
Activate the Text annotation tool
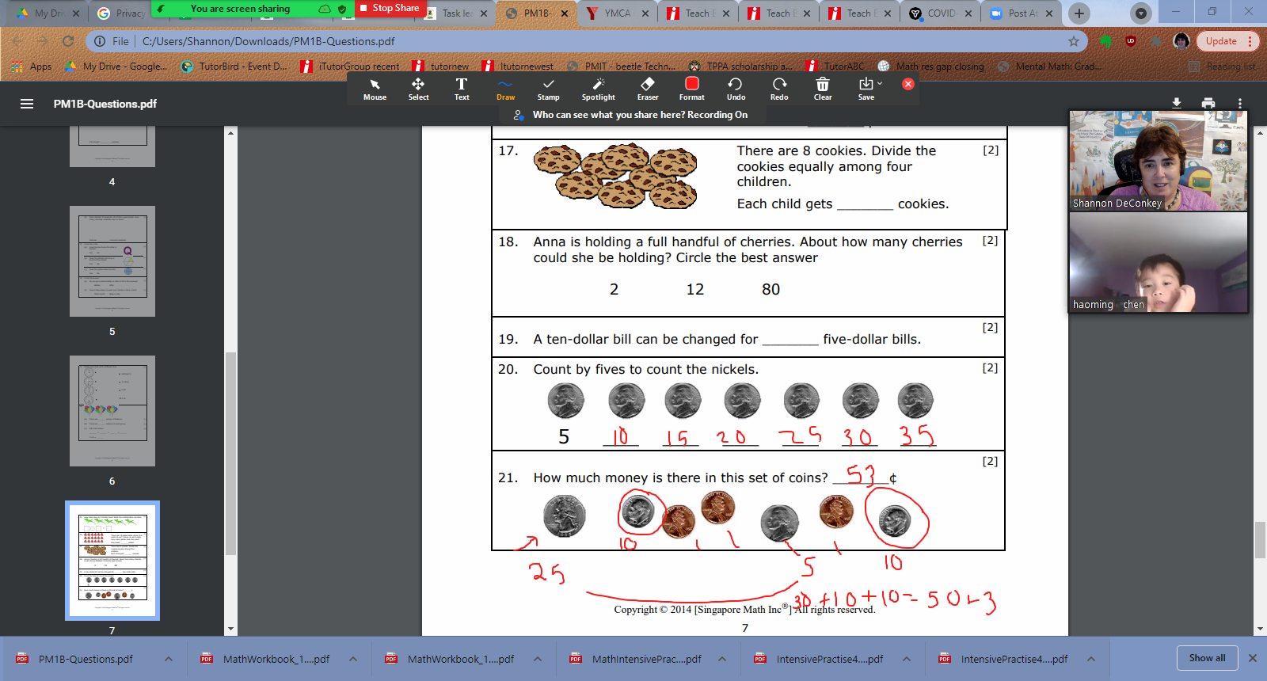[462, 89]
